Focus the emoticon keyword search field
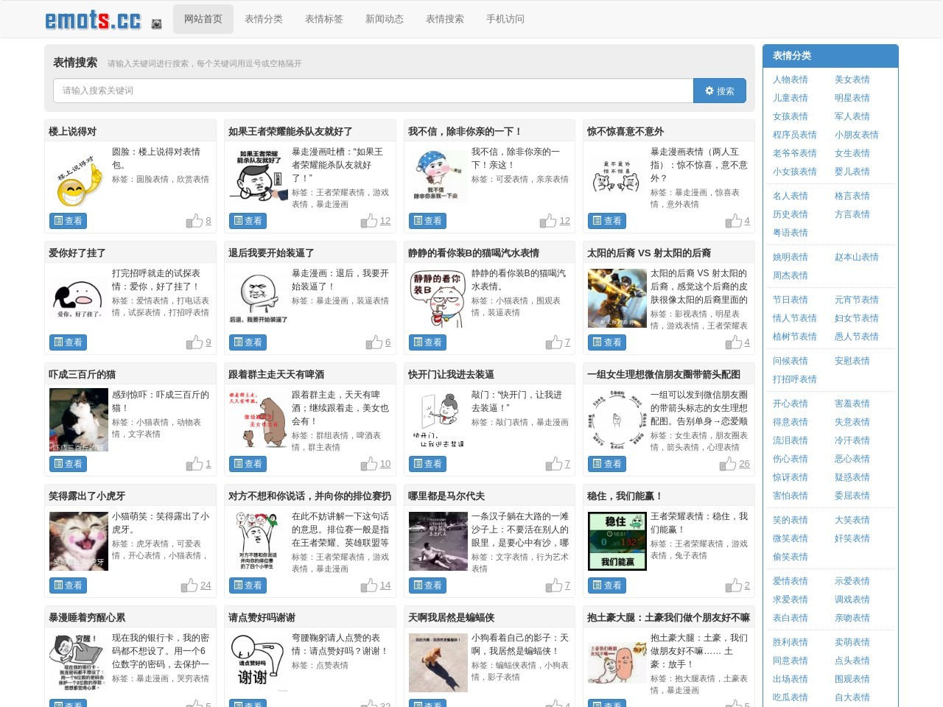The width and height of the screenshot is (943, 707). pos(373,91)
